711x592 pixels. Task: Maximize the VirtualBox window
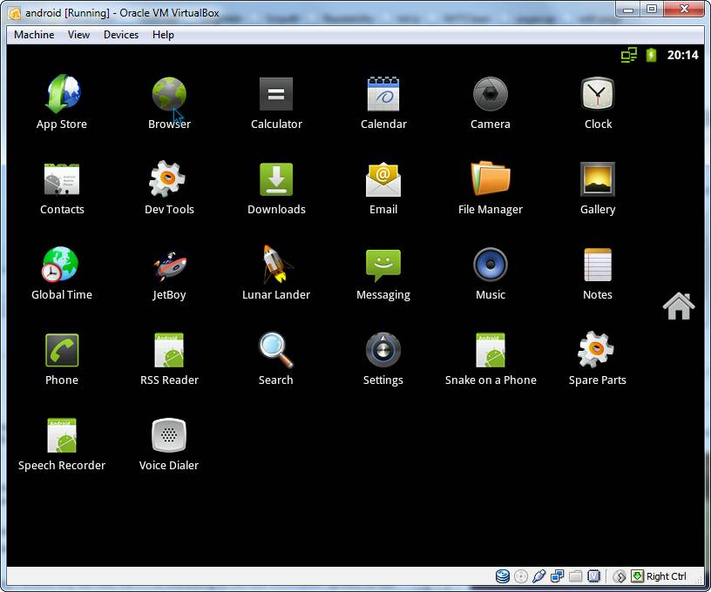click(x=652, y=10)
